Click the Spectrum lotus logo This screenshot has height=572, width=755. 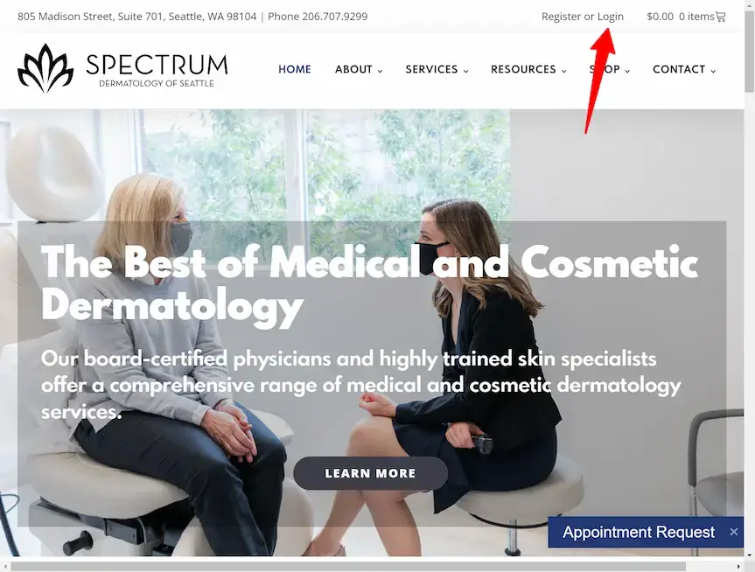45,68
